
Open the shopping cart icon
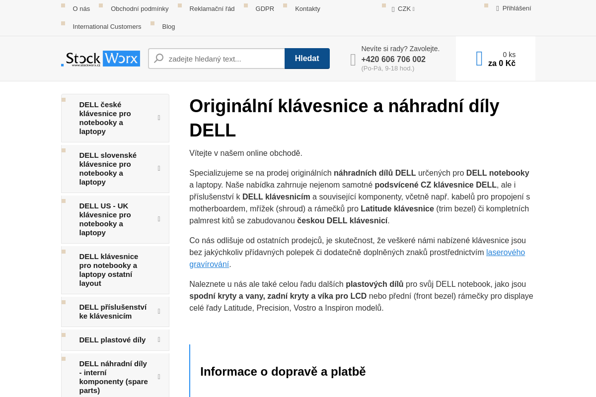tap(479, 59)
